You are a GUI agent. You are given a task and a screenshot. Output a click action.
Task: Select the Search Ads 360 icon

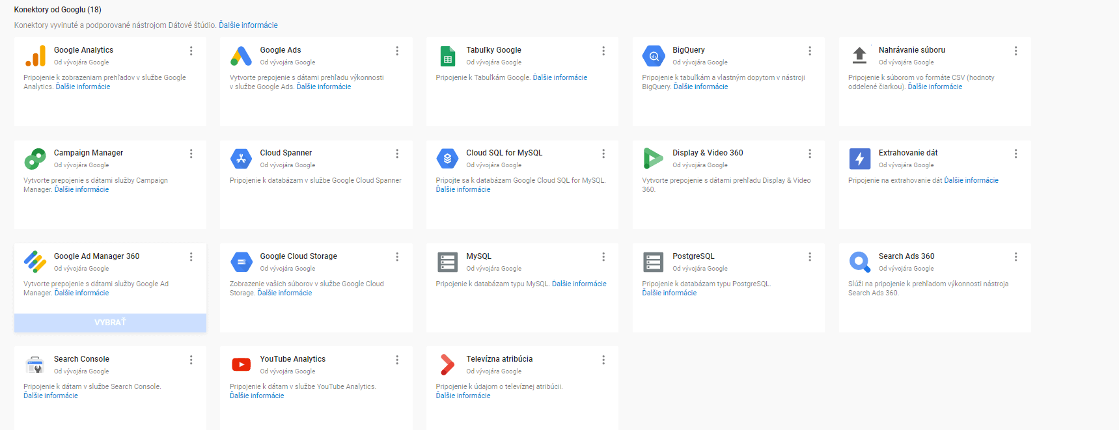pos(859,262)
